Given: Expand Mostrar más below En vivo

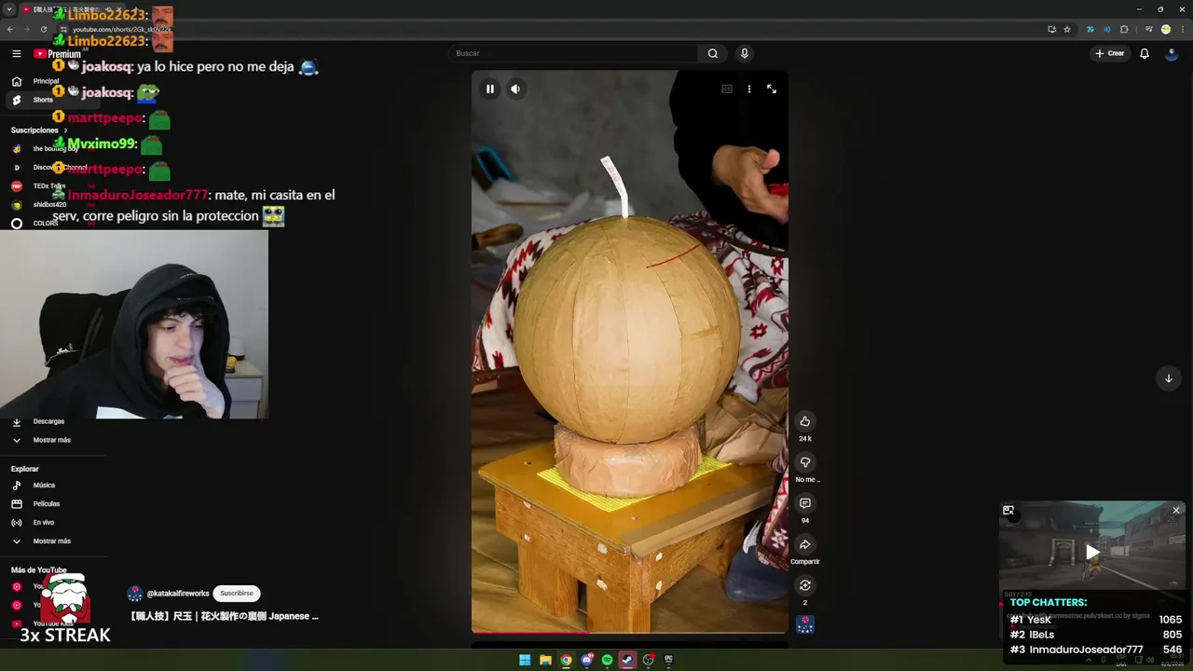Looking at the screenshot, I should pos(51,541).
